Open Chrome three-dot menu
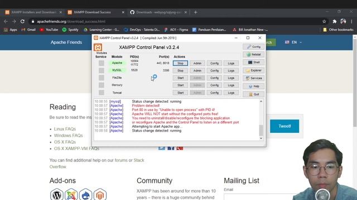357x200 pixels. (x=351, y=21)
